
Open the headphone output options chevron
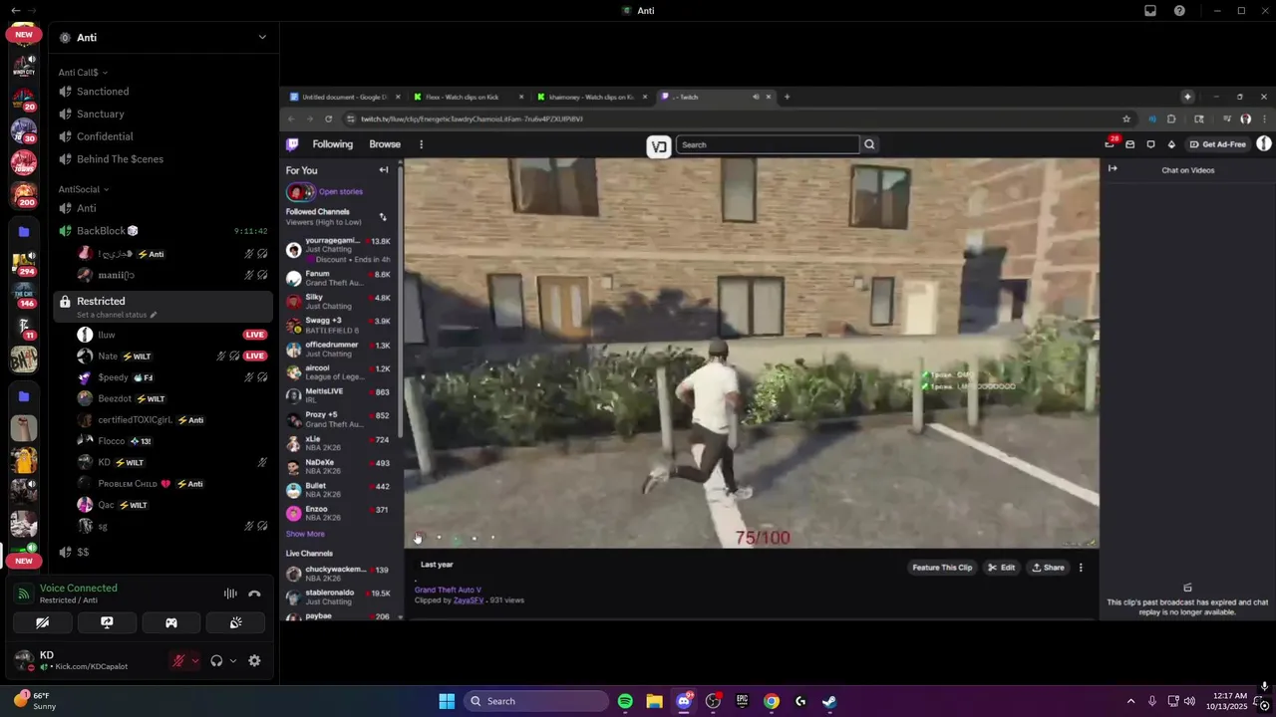pyautogui.click(x=233, y=660)
